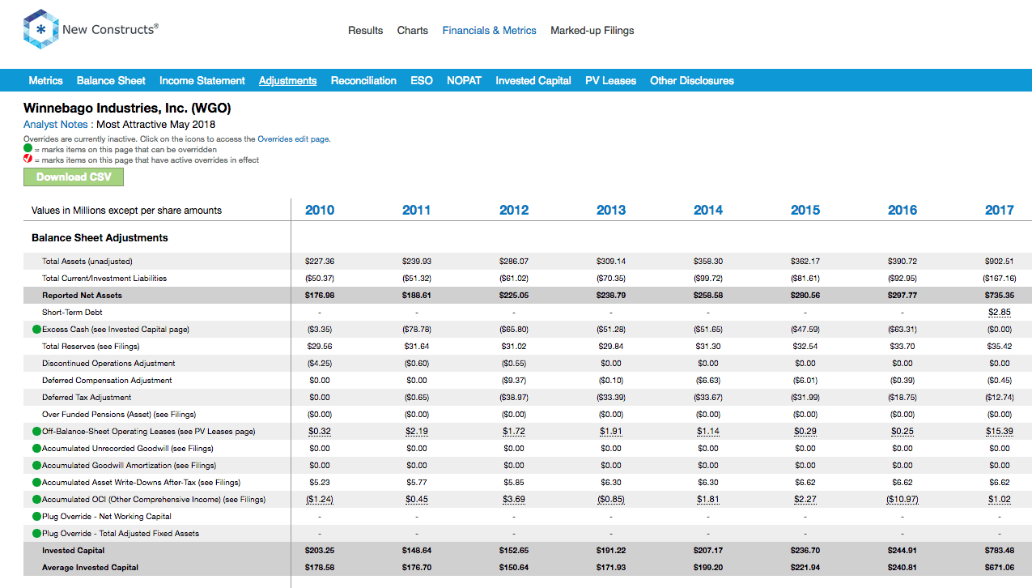The height and width of the screenshot is (588, 1032).
Task: Click 2011 Accumulated OCI value $0.45
Action: pyautogui.click(x=417, y=500)
